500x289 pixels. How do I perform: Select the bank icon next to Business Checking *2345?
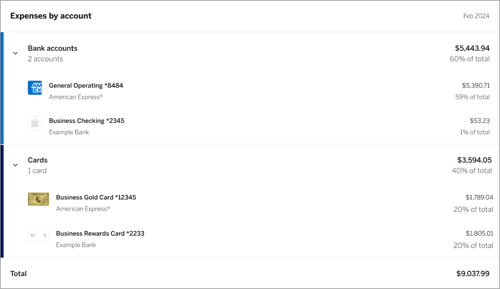coord(35,123)
